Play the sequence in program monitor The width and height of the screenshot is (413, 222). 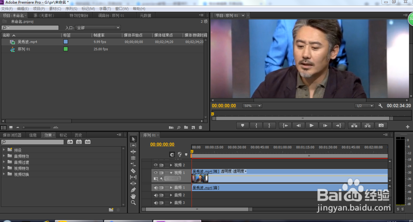click(311, 126)
